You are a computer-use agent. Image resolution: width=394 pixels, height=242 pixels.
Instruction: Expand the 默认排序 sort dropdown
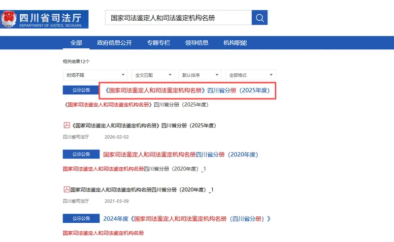[x=200, y=75]
